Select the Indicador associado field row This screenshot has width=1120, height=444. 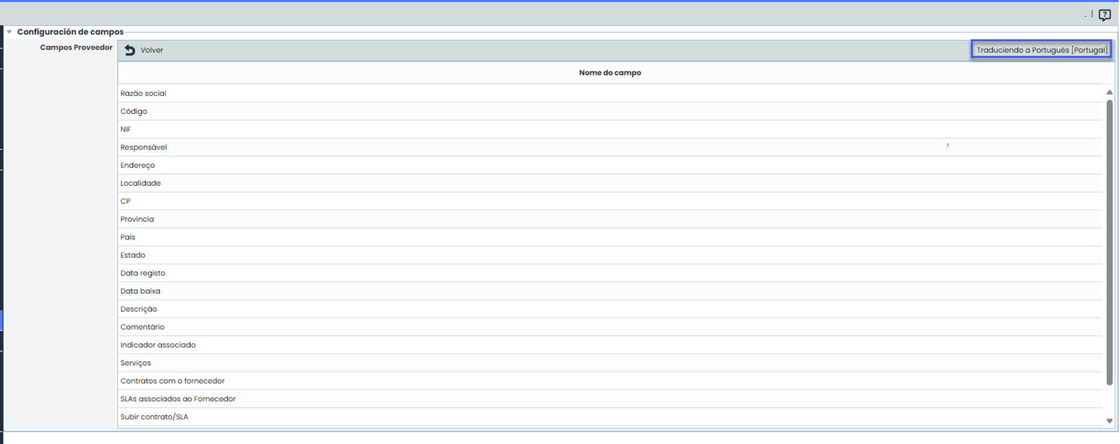coord(158,345)
